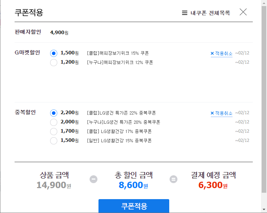Click the X icon for the 15% coupon 적용취소
The height and width of the screenshot is (213, 267).
[x=212, y=53]
